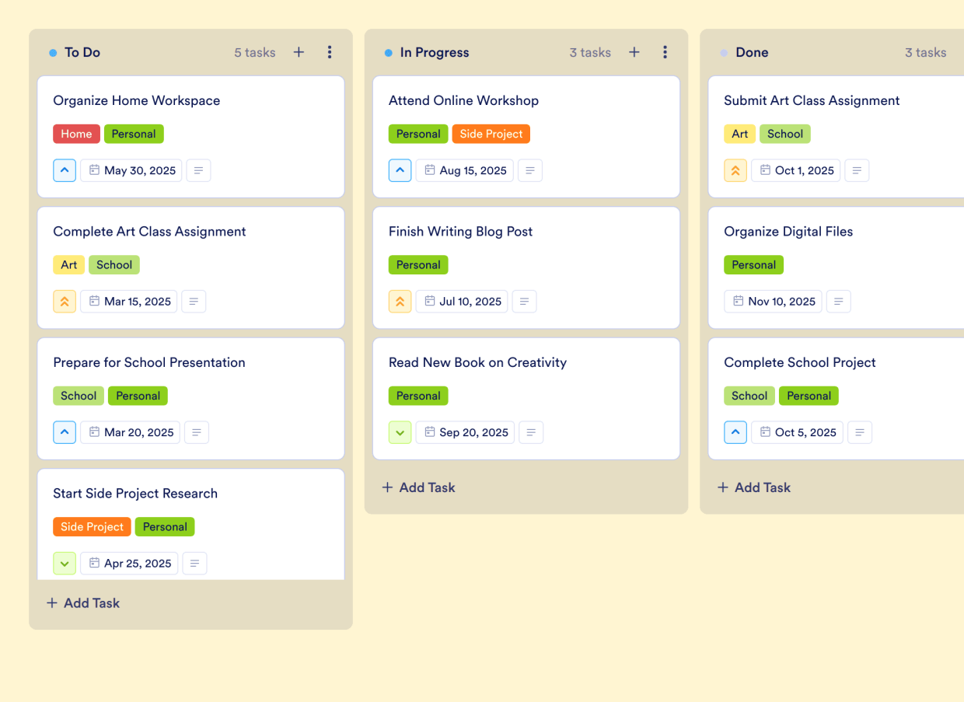Toggle the high priority indicator on Complete Art Class Assignment
964x702 pixels.
point(65,301)
